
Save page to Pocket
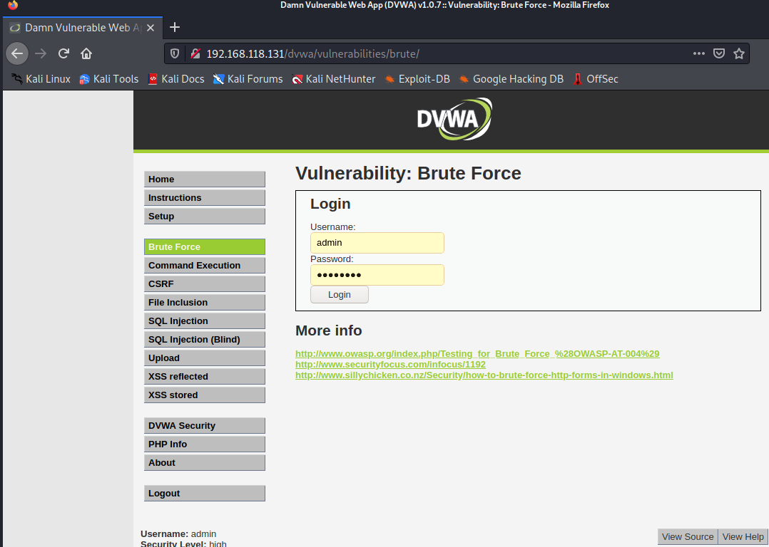[x=719, y=54]
